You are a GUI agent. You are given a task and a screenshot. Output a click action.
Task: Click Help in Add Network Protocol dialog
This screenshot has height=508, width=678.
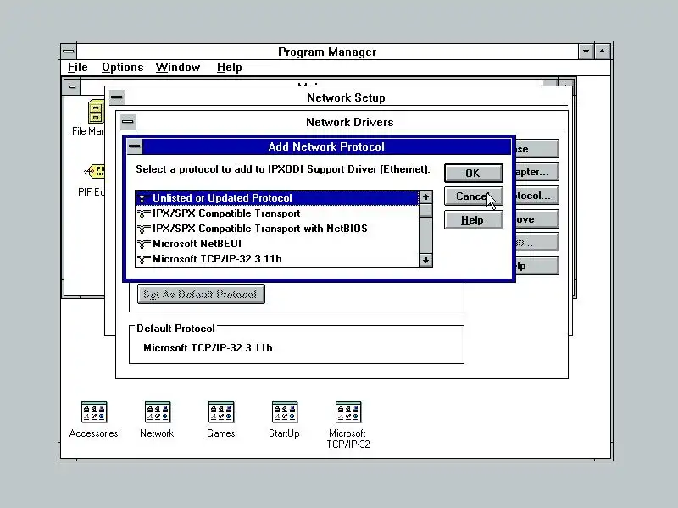click(x=474, y=220)
